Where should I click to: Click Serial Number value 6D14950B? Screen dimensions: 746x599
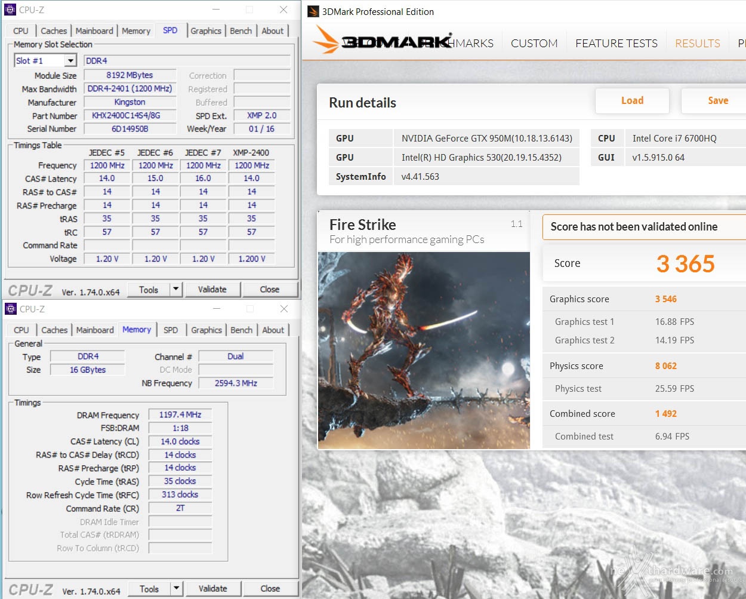[x=130, y=128]
